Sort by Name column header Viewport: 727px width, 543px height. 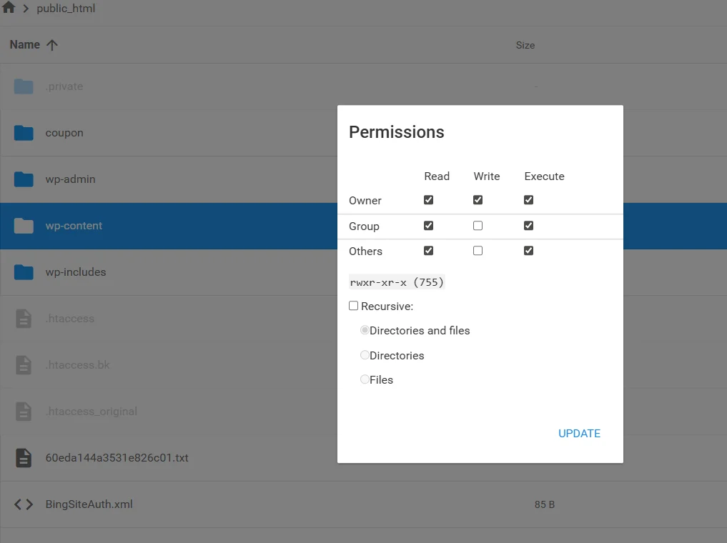25,44
